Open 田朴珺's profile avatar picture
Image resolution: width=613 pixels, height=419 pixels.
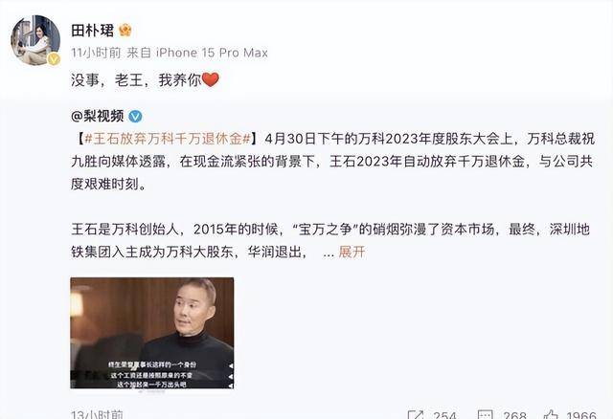[x=35, y=40]
